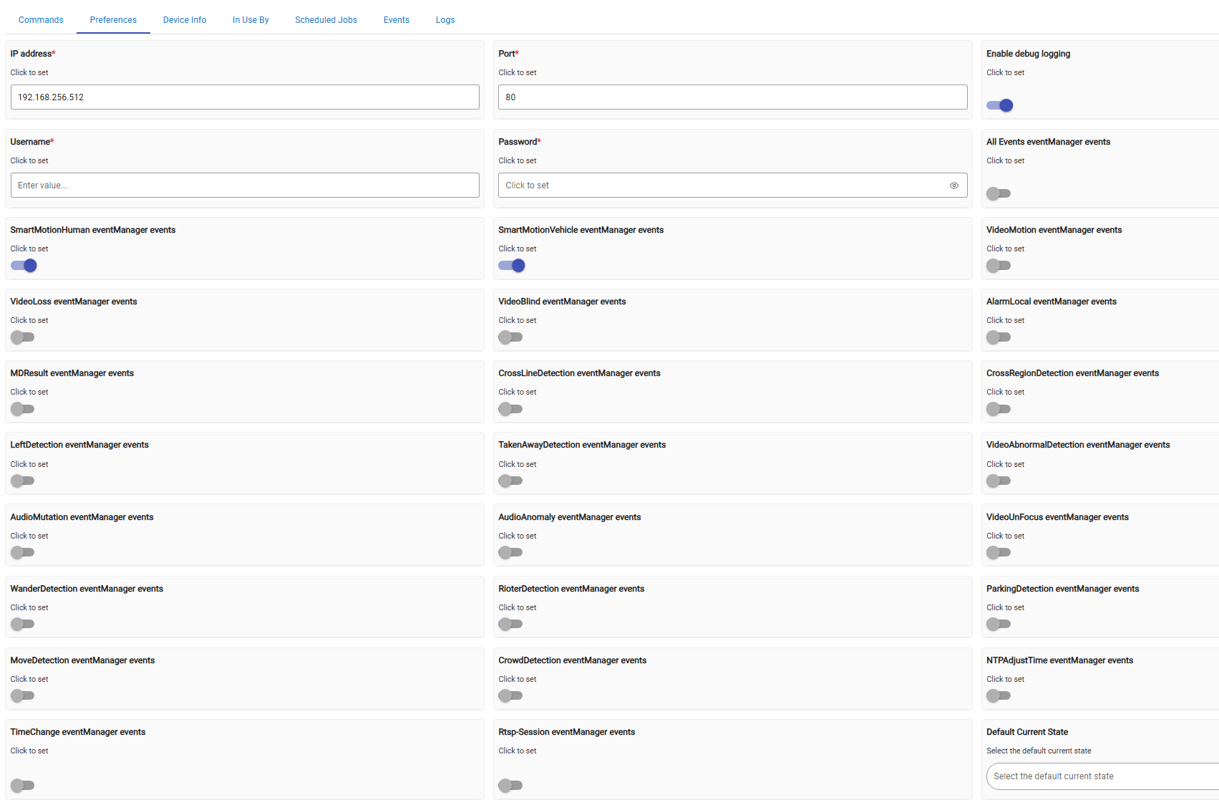Enable AudioAnomaly eventManager events switch
Image resolution: width=1219 pixels, height=800 pixels.
point(510,552)
